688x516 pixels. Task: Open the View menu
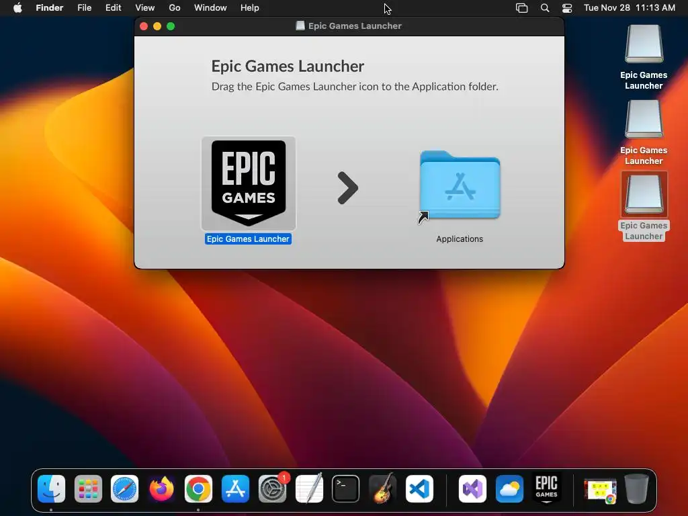(145, 8)
